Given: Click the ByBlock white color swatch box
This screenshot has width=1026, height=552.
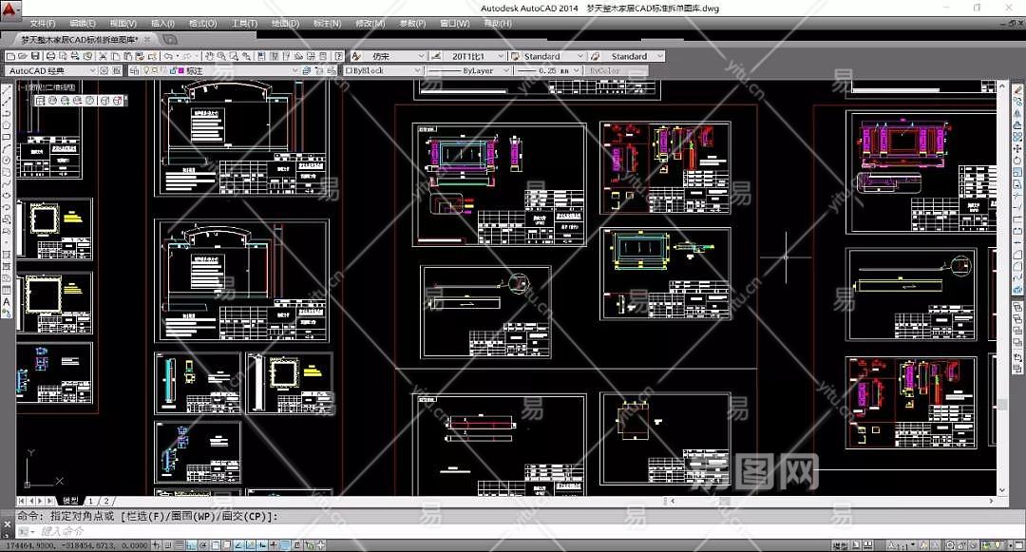Looking at the screenshot, I should coord(349,70).
